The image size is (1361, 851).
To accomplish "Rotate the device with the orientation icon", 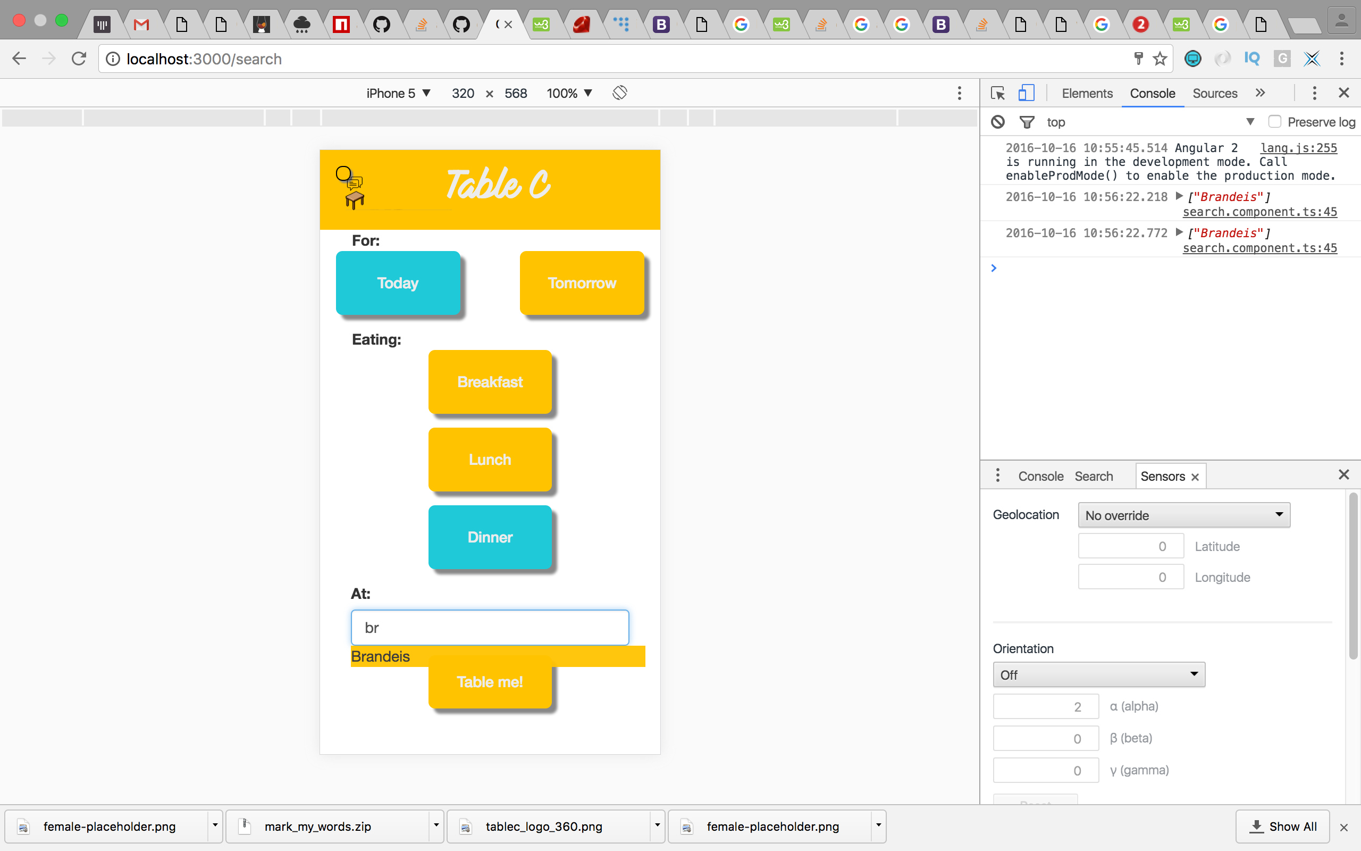I will (x=619, y=93).
